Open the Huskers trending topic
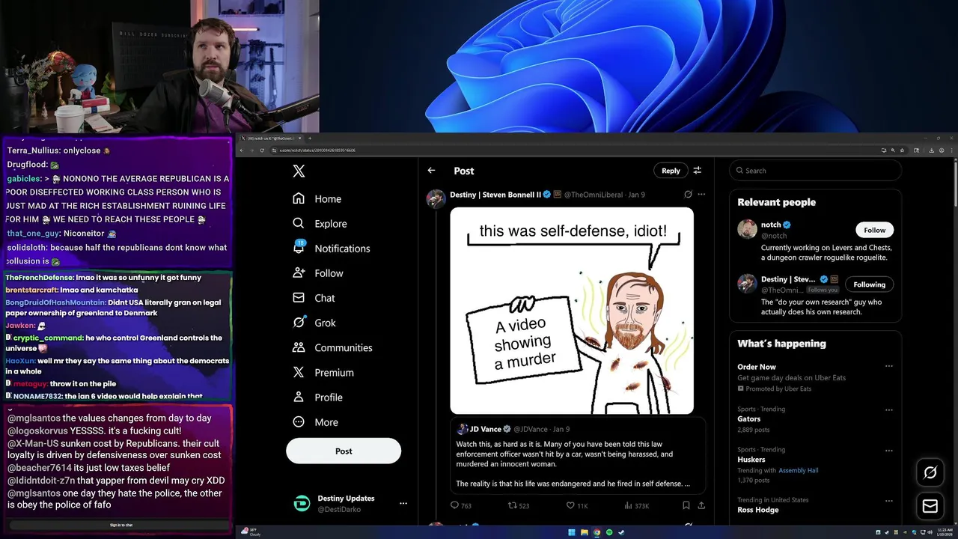Viewport: 958px width, 539px height. tap(751, 460)
